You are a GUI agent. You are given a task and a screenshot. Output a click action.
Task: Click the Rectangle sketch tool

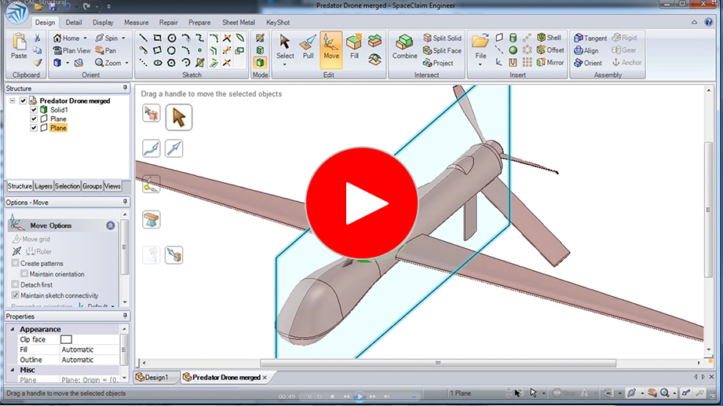pyautogui.click(x=157, y=38)
